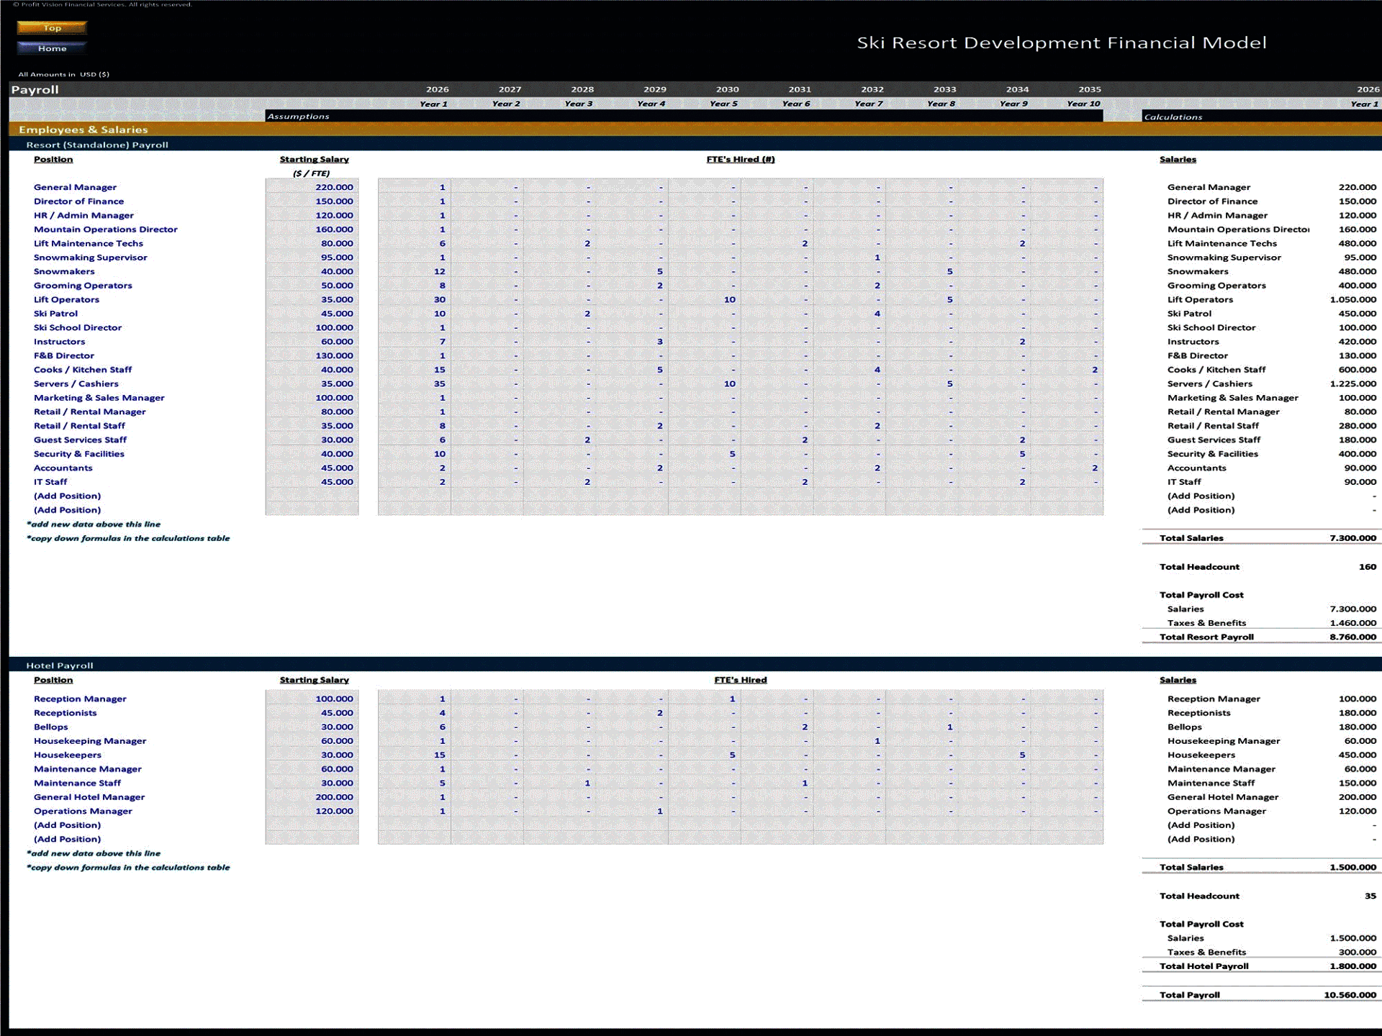1382x1036 pixels.
Task: Click the Resort Taxes & Benefits value 1.460.000
Action: tap(1352, 623)
